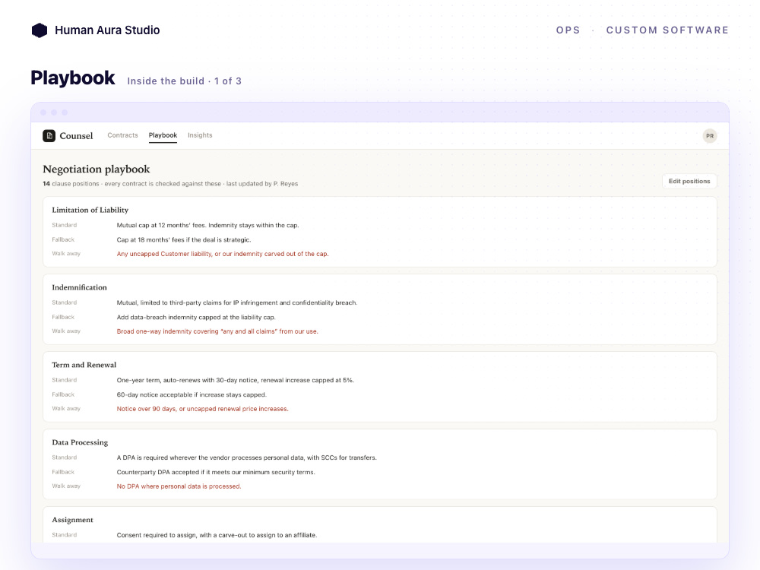
Task: Click the Standard label under Data Processing
Action: pyautogui.click(x=65, y=458)
